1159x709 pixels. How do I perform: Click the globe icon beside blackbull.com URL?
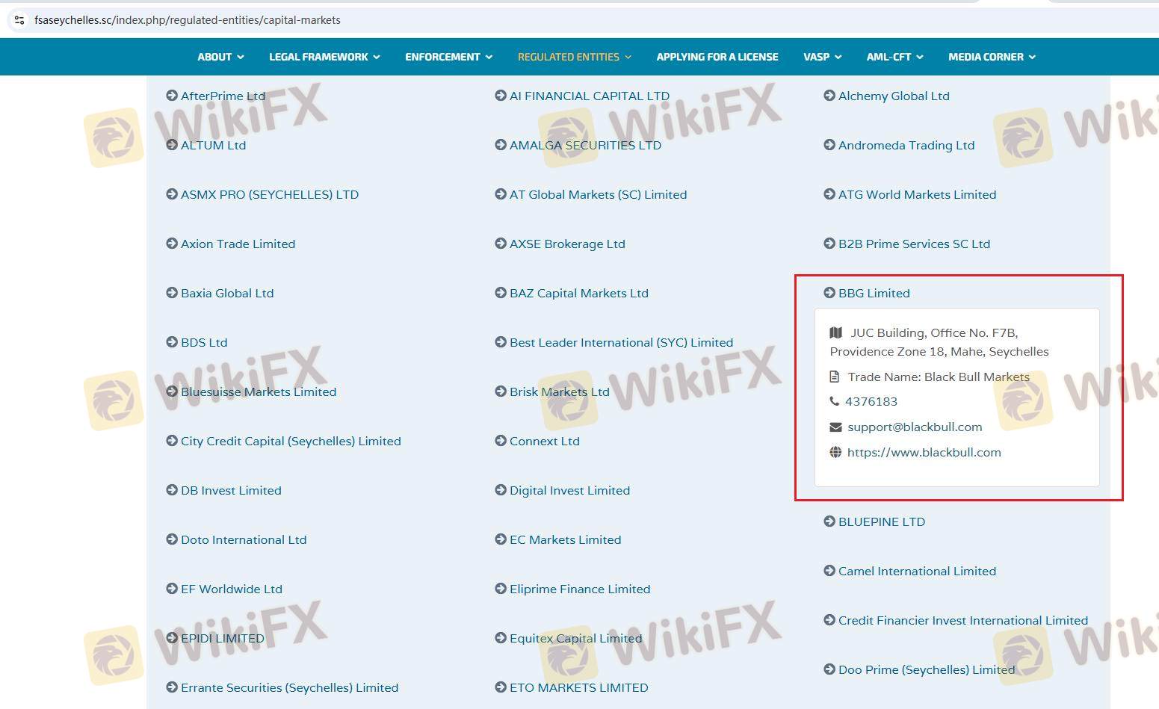(x=835, y=452)
